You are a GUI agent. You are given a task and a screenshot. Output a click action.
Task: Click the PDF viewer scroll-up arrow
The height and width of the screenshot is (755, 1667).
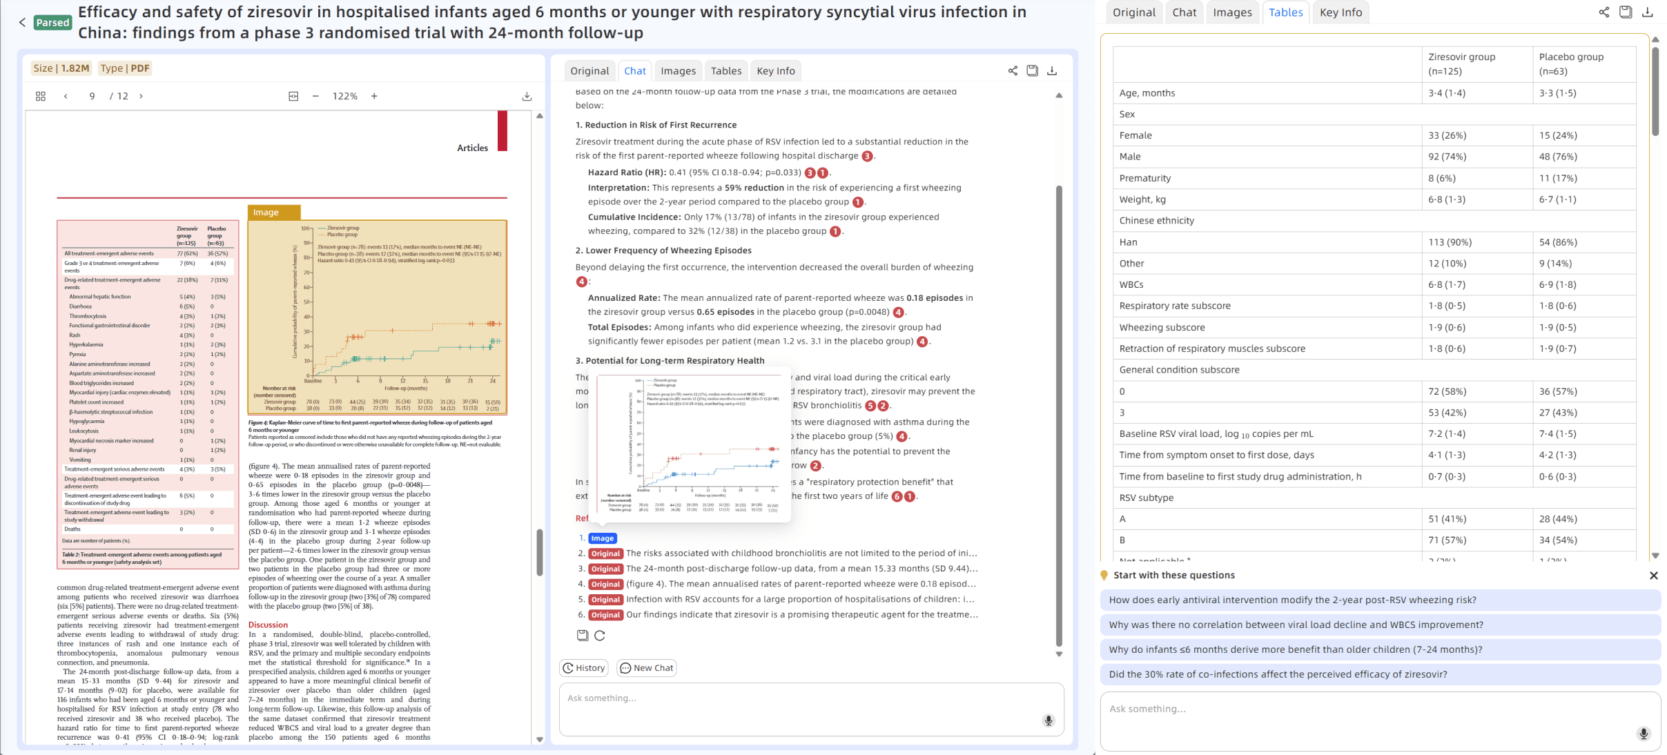[540, 116]
